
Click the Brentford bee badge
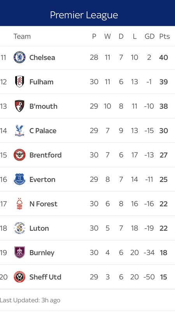point(19,155)
